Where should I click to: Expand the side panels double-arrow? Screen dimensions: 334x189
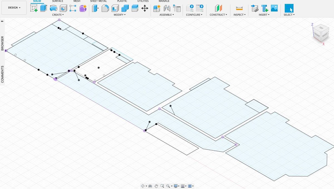click(x=2, y=21)
